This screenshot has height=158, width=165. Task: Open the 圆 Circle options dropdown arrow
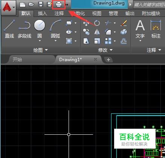pyautogui.click(x=40, y=41)
